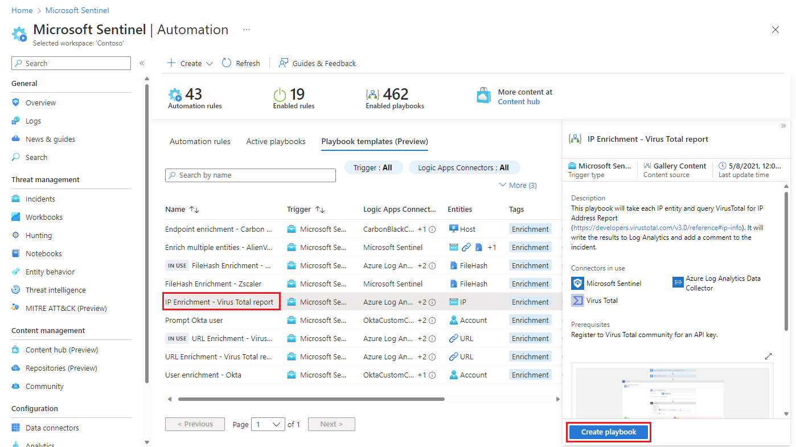The width and height of the screenshot is (796, 447).
Task: Click the Next page button
Action: pyautogui.click(x=331, y=424)
